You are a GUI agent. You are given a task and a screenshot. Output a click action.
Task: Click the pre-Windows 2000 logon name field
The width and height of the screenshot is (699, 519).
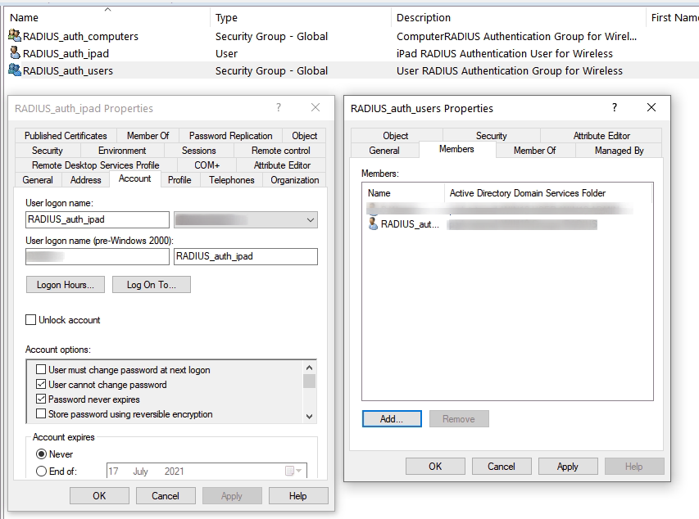click(x=246, y=256)
